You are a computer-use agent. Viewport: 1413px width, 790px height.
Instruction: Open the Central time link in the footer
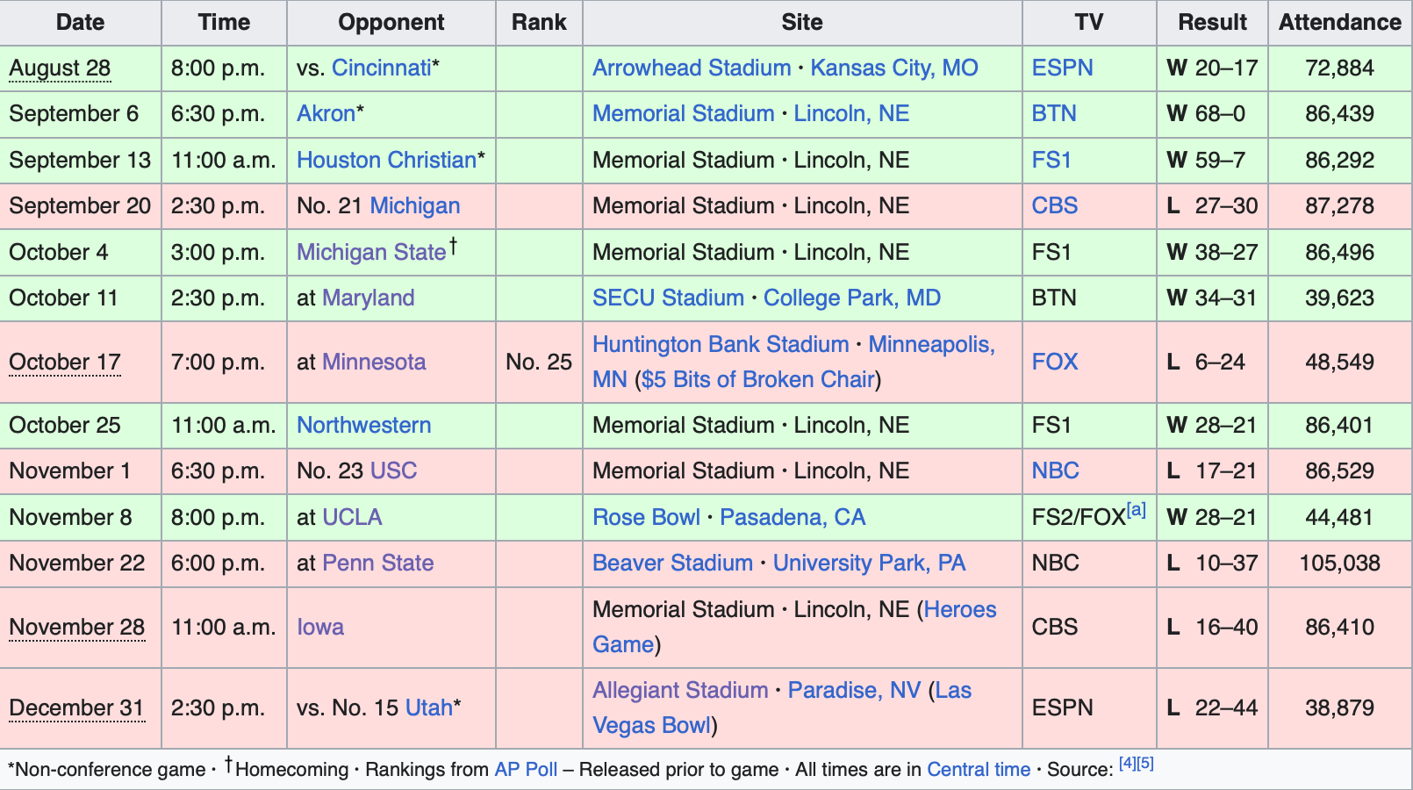click(x=979, y=770)
